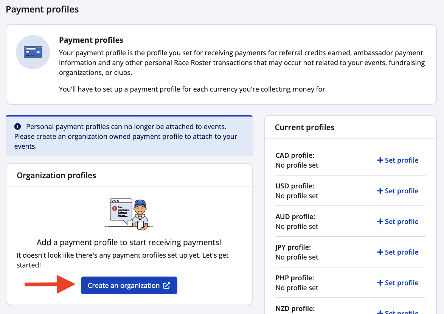Image resolution: width=444 pixels, height=314 pixels.
Task: Click the Current profiles panel heading
Action: tap(304, 127)
